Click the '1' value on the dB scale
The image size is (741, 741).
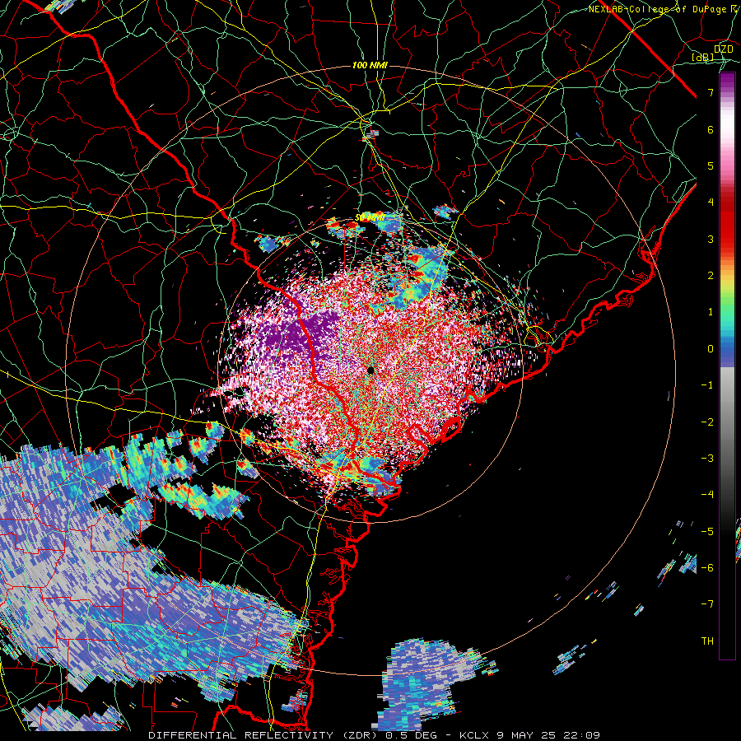point(711,312)
